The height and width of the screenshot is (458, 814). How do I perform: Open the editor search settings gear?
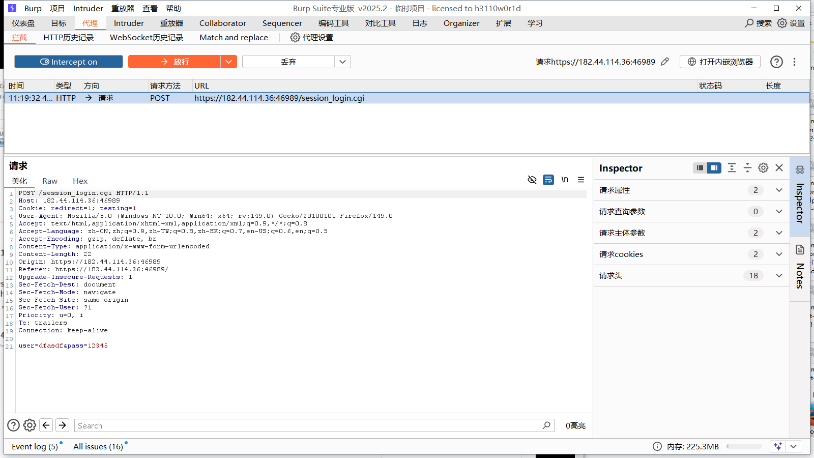30,425
